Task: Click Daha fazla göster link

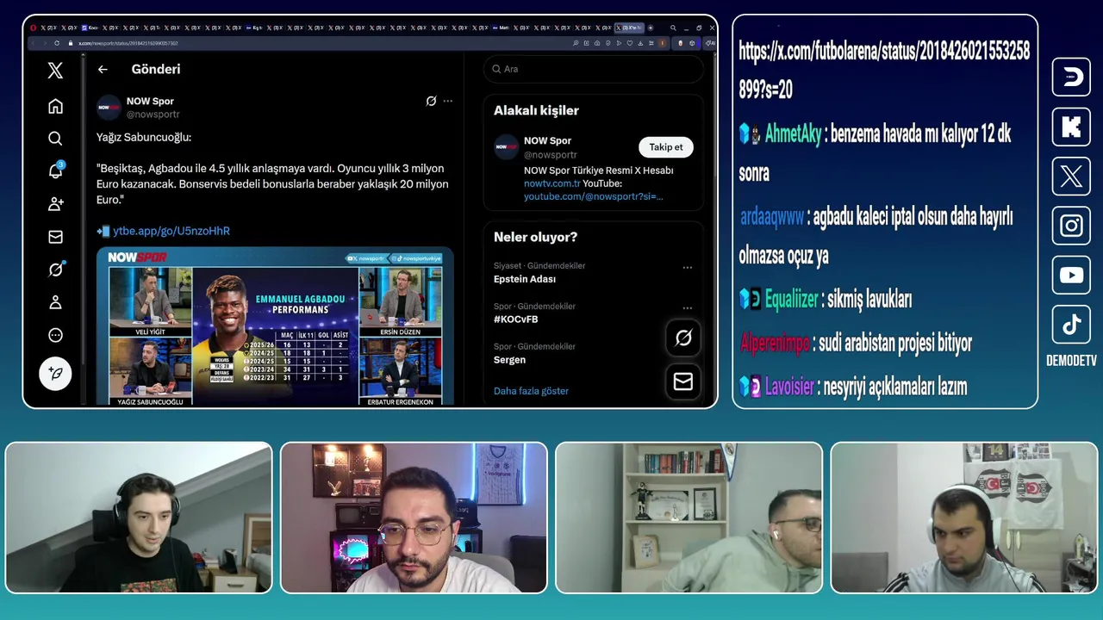Action: [531, 391]
